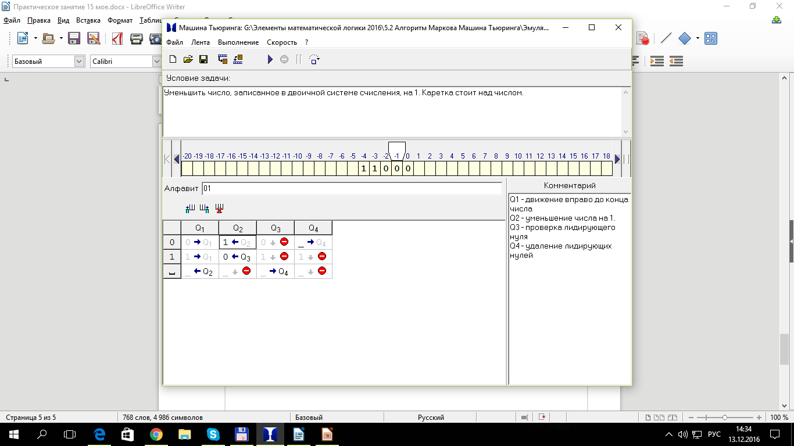Image resolution: width=794 pixels, height=446 pixels.
Task: Insert a diamond basic shape
Action: (685, 39)
